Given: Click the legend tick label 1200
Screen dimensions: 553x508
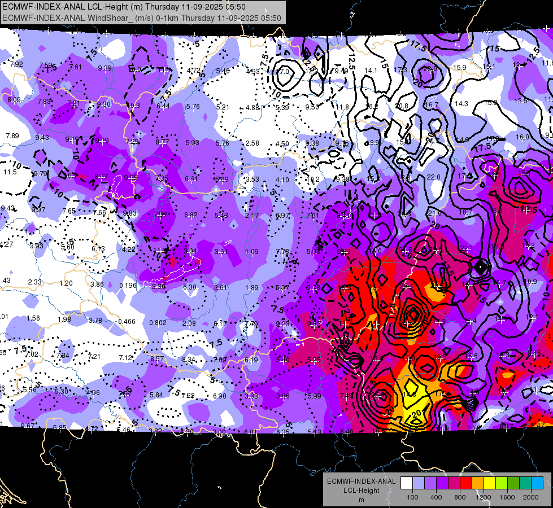Looking at the screenshot, I should (484, 497).
